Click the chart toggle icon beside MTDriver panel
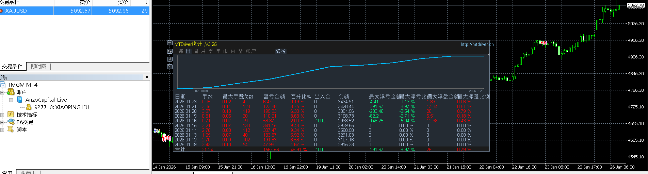This screenshot has width=648, height=174. pyautogui.click(x=170, y=51)
